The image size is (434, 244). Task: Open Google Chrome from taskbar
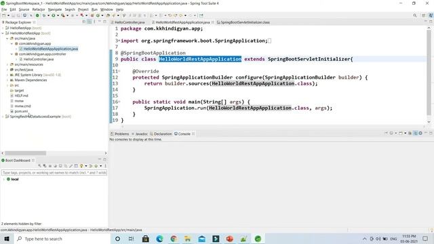pos(174,239)
